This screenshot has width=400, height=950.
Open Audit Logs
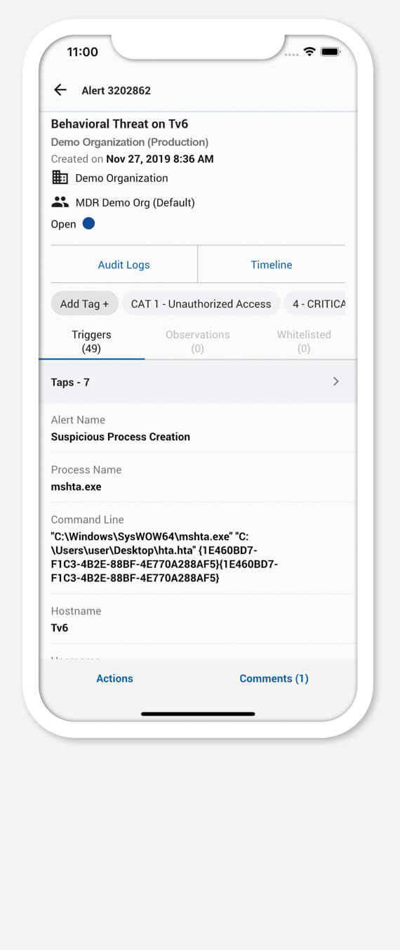tap(124, 265)
